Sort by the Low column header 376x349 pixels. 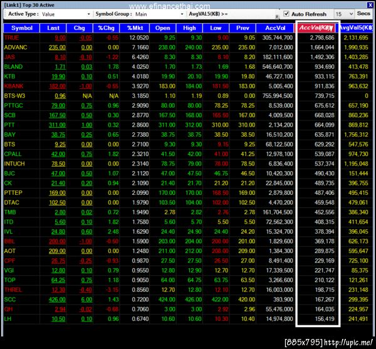coord(216,28)
